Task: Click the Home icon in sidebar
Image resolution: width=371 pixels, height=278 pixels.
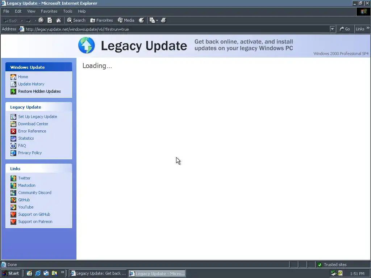Action: (x=13, y=77)
